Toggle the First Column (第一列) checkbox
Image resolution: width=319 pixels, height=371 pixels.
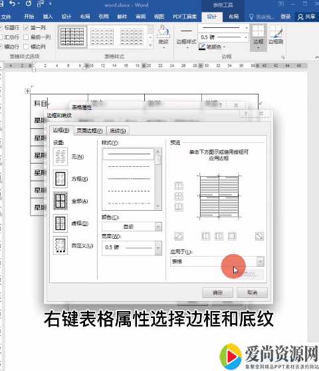[x=26, y=28]
